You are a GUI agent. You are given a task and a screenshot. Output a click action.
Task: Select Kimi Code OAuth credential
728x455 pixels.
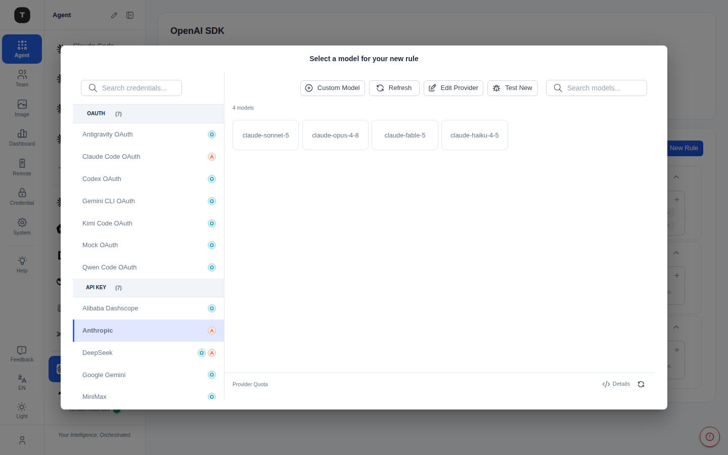148,223
